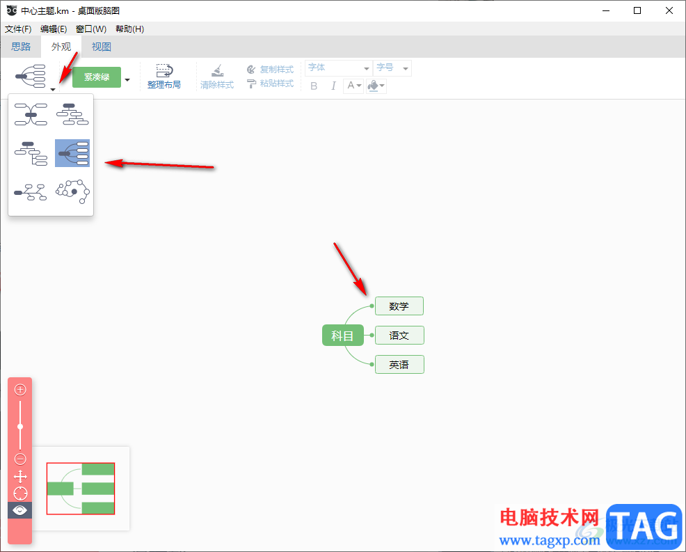
Task: Toggle italic formatting
Action: coord(333,86)
